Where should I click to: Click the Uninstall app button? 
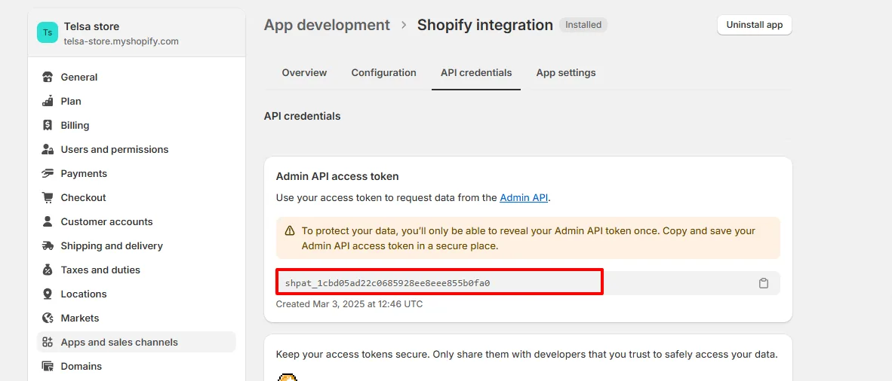[x=755, y=25]
